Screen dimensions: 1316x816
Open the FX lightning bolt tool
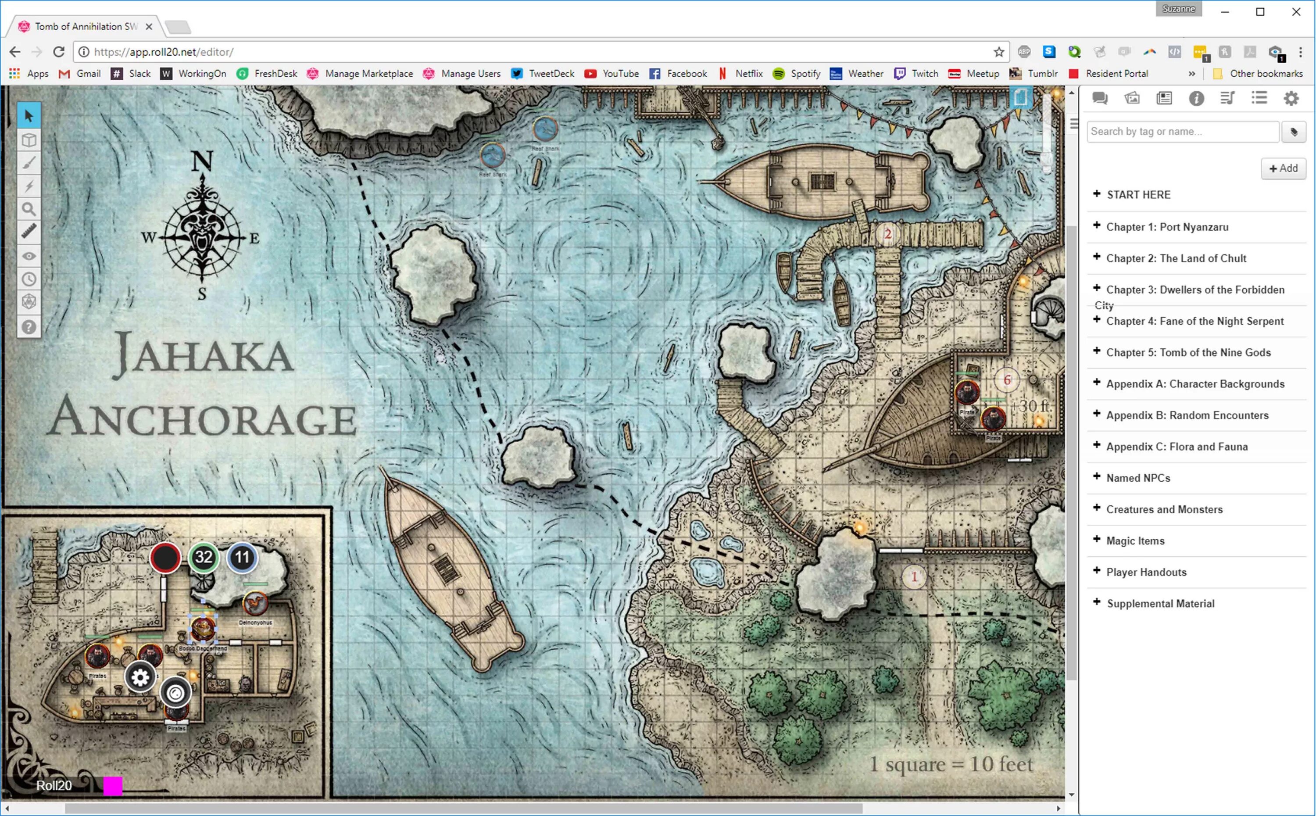point(29,186)
